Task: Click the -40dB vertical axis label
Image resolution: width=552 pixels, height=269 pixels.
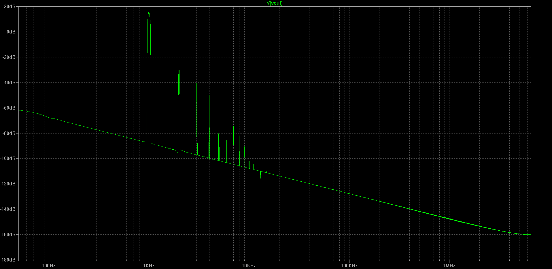Action: [x=9, y=82]
